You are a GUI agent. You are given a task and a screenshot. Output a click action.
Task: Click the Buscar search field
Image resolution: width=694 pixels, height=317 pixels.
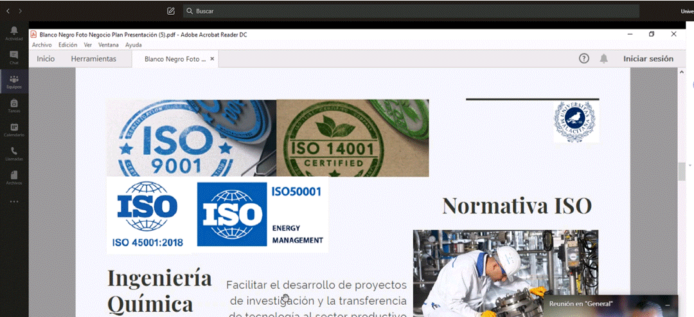(x=411, y=11)
